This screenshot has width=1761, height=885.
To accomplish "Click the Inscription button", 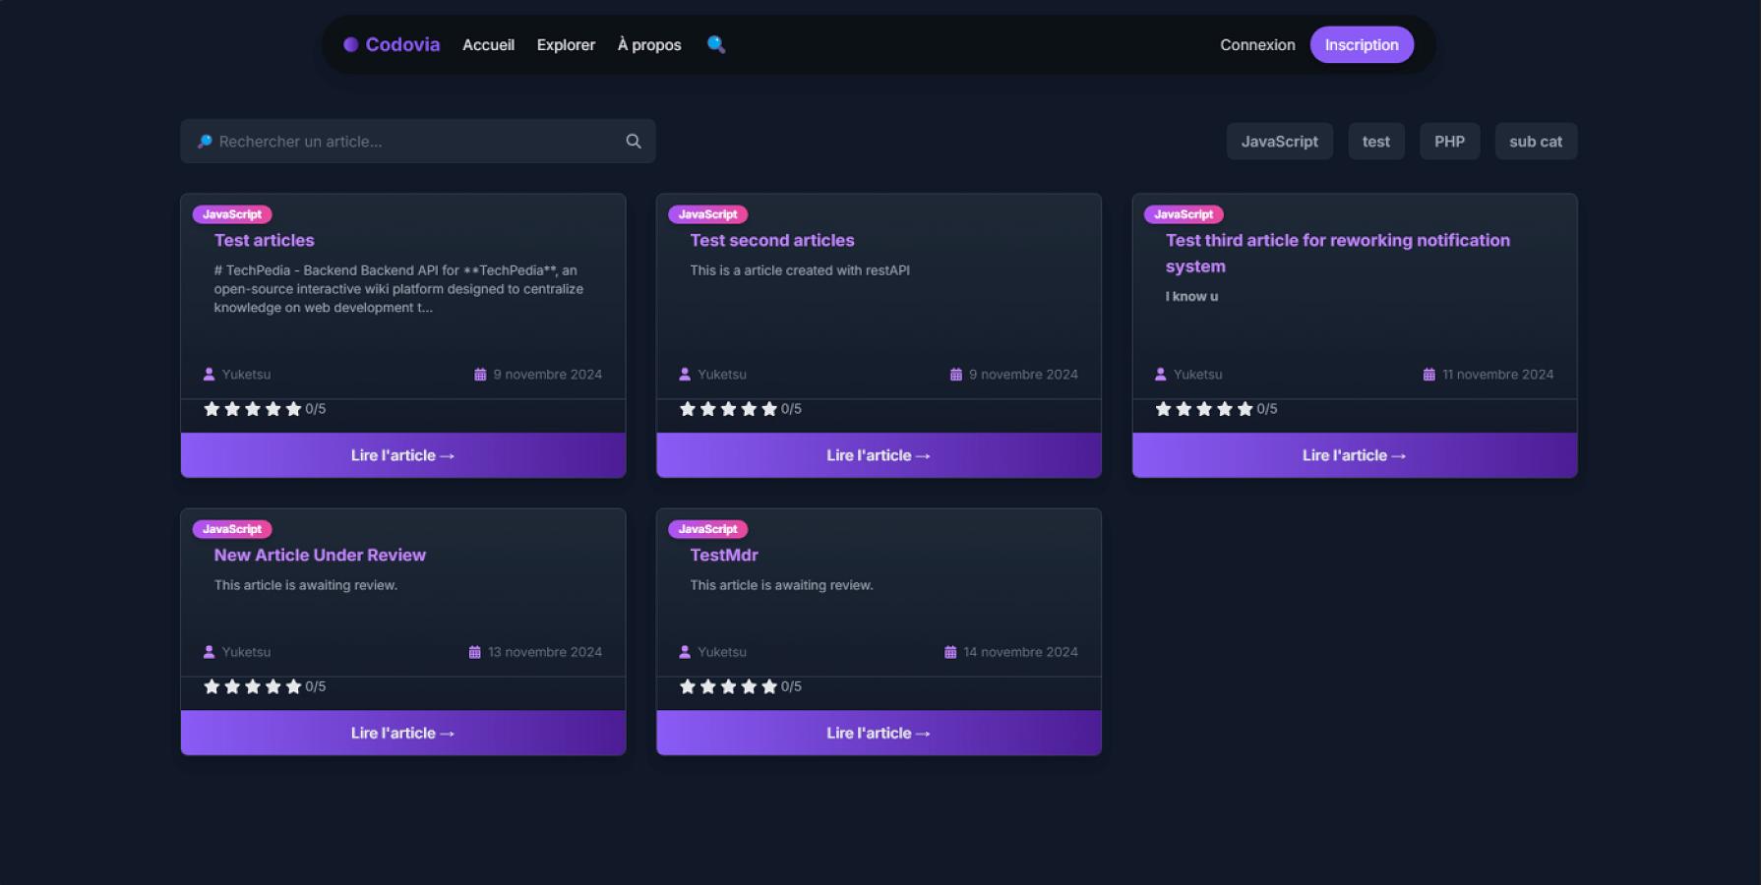I will pyautogui.click(x=1362, y=44).
